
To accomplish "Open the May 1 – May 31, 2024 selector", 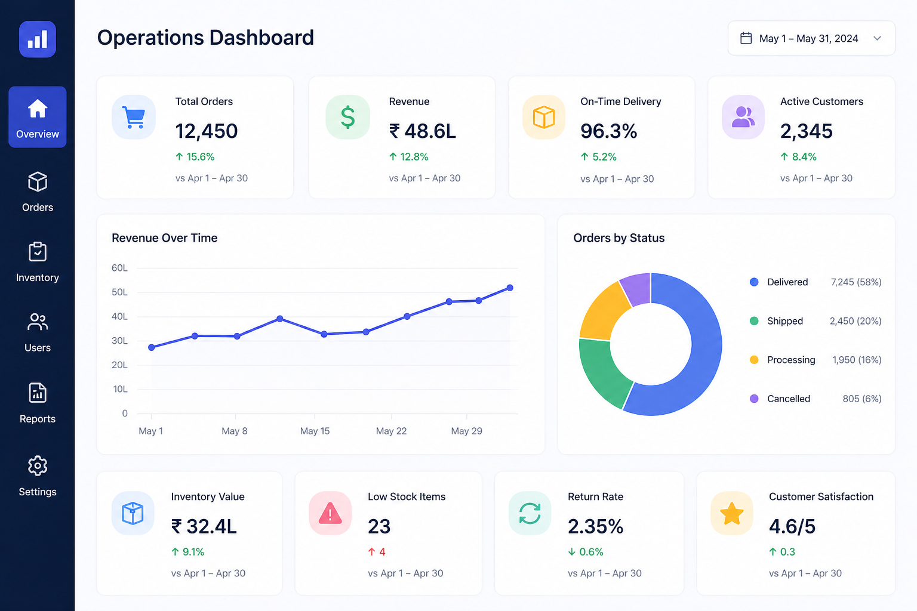I will (x=811, y=38).
